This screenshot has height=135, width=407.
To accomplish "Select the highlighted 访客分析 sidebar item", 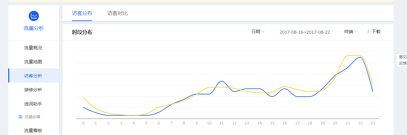I will pyautogui.click(x=33, y=76).
